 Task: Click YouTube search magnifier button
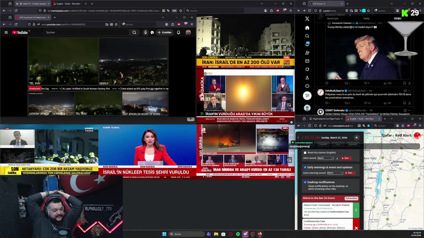coord(134,32)
